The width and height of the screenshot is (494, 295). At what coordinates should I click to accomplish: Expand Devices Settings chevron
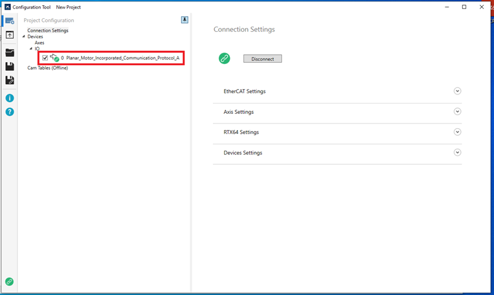[x=457, y=153]
